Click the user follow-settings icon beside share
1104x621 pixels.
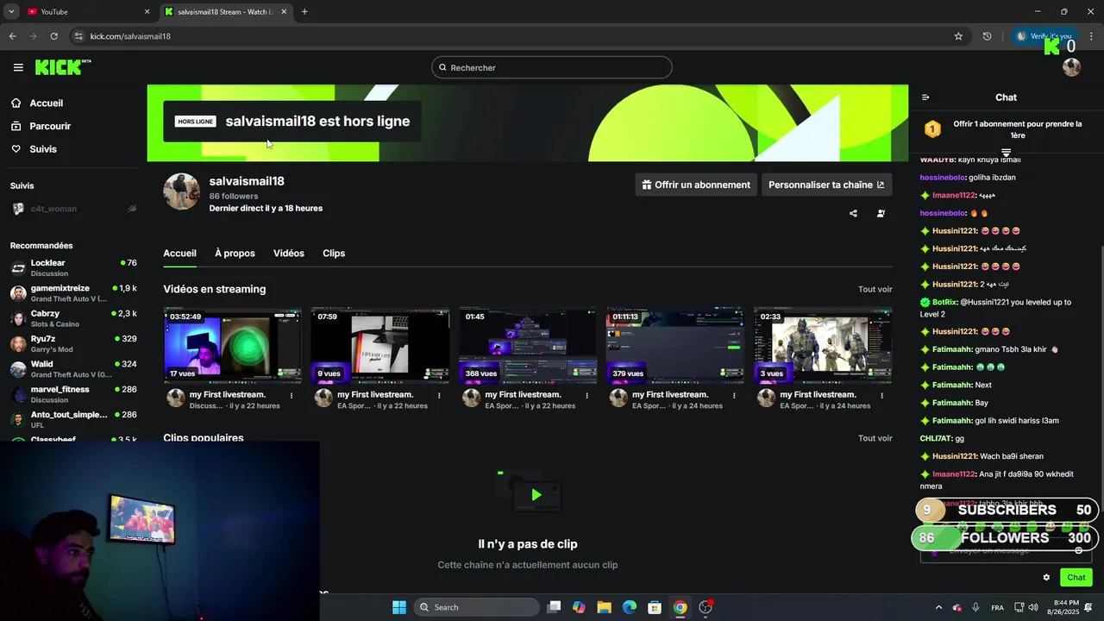[881, 213]
